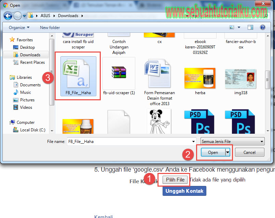Click the New folder button

[50, 28]
